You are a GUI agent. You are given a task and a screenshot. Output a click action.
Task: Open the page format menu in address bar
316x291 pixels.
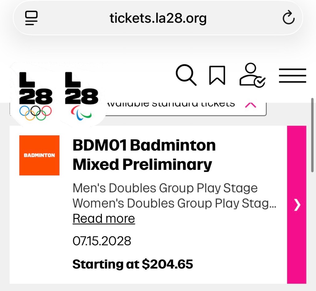tap(31, 18)
